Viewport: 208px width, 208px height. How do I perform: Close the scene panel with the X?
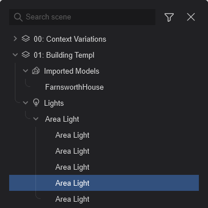[x=191, y=17]
